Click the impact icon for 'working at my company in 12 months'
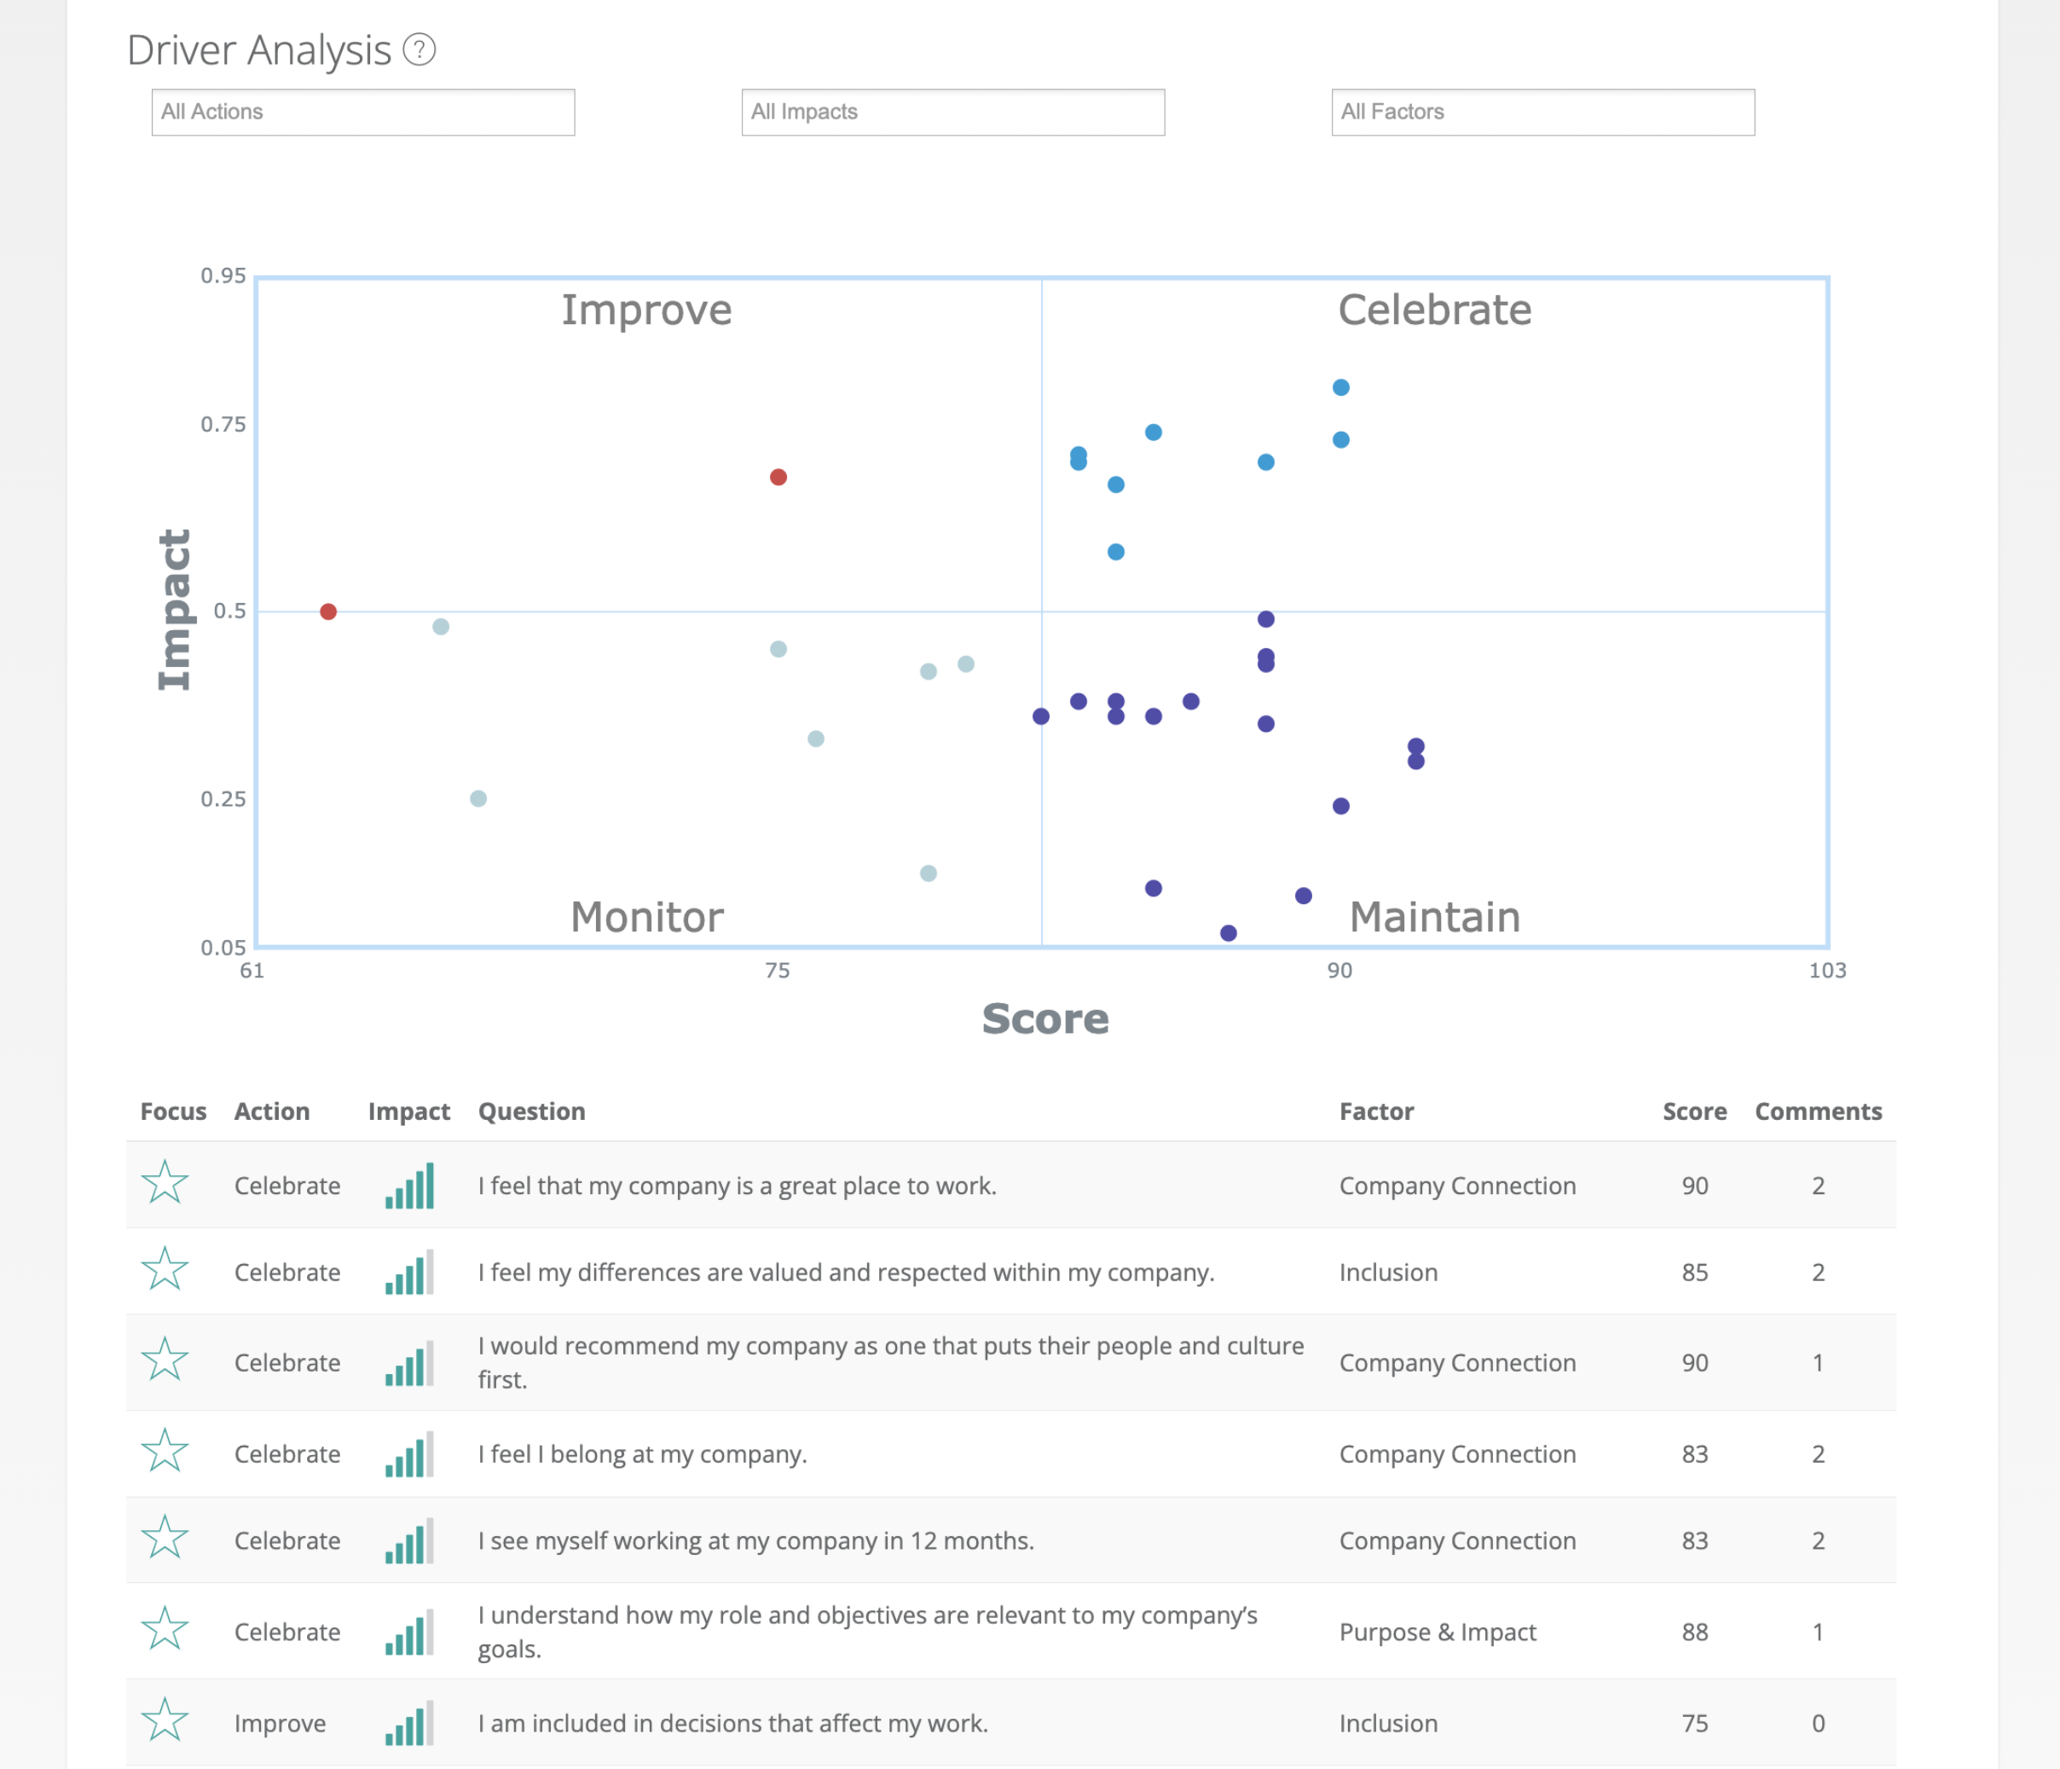Screen dimensions: 2060x1769 [408, 1540]
